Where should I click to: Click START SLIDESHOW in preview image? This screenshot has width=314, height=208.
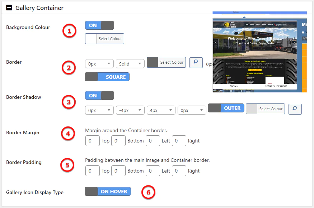(x=276, y=86)
